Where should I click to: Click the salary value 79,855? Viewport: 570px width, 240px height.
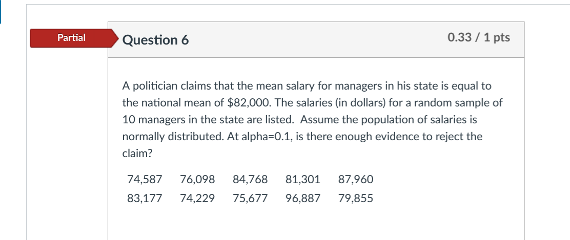tap(356, 198)
